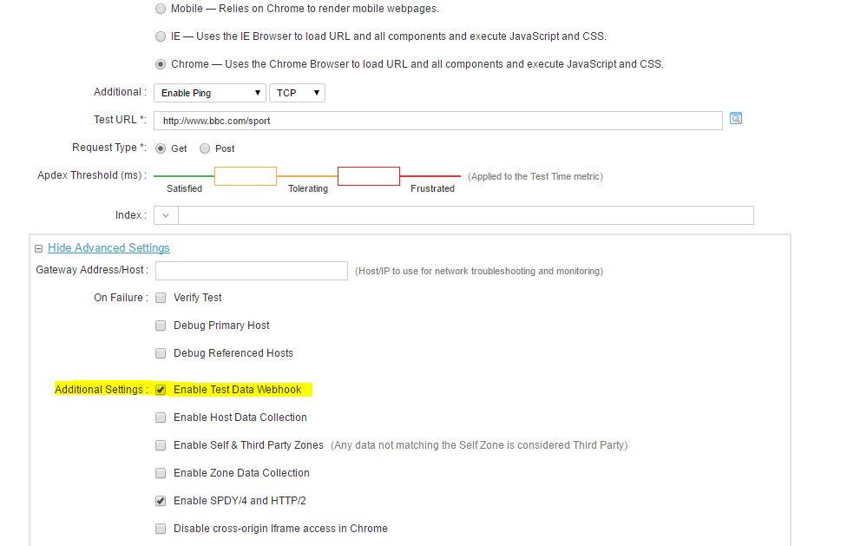Select the Post request type
The height and width of the screenshot is (546, 854).
(204, 148)
